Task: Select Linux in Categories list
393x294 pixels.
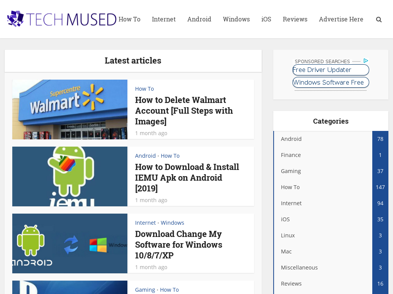Action: 288,235
